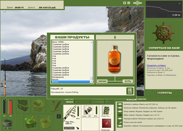Click the arrow icon next to НАСТРОИТЬ

78,128
